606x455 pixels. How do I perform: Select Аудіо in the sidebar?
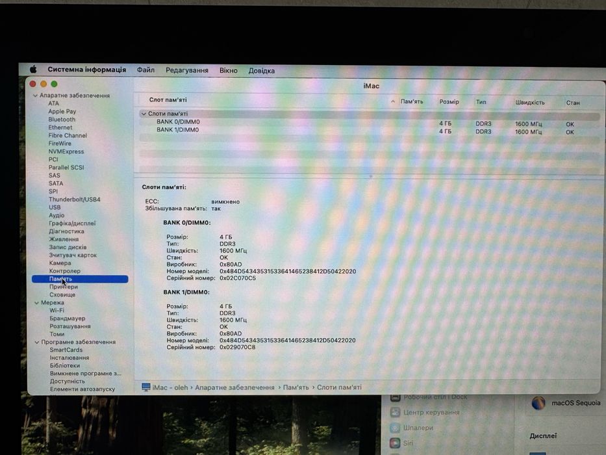point(57,216)
